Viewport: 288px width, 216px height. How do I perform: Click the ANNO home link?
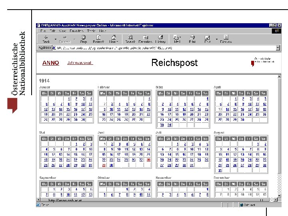[x=51, y=63]
